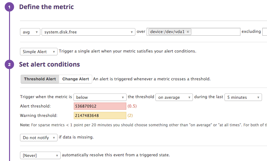The height and width of the screenshot is (161, 267).
Task: Click the 'excluding' input field
Action: [x=264, y=32]
